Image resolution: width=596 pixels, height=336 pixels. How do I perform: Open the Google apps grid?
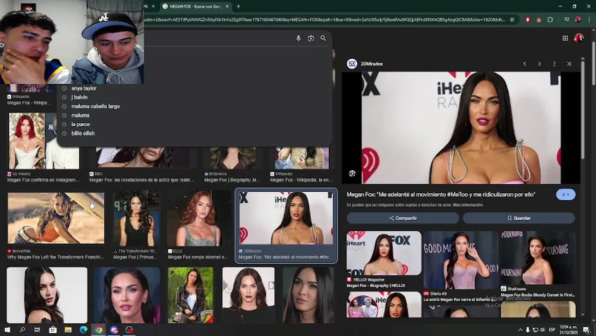(x=565, y=38)
